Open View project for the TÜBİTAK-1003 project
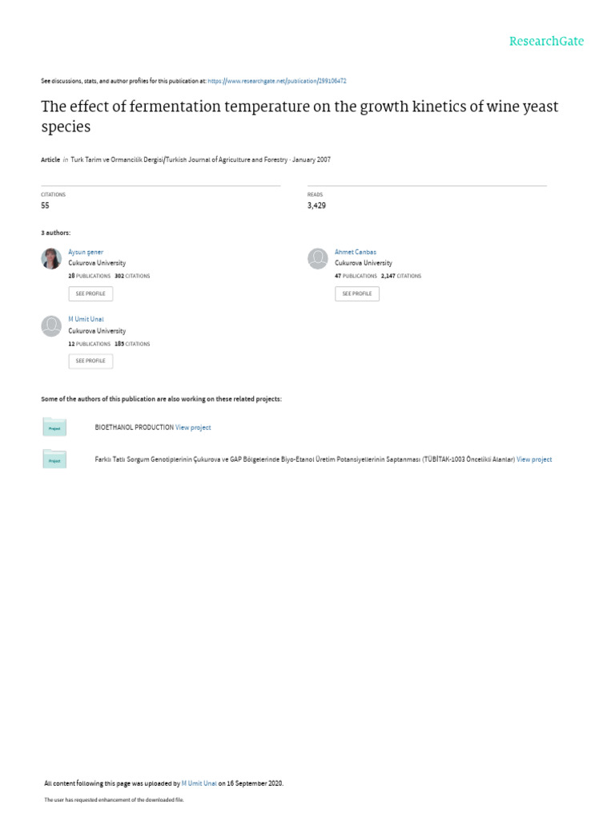615x821 pixels. point(534,459)
